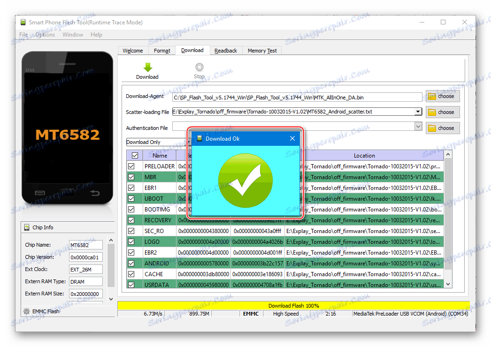Select the SEC_RO end address 0x00000000043a0fff
Image resolution: width=491 pixels, height=347 pixels.
(x=258, y=231)
